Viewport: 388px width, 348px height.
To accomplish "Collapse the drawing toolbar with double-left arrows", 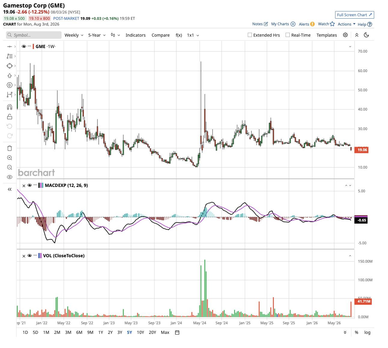I will [x=10, y=189].
